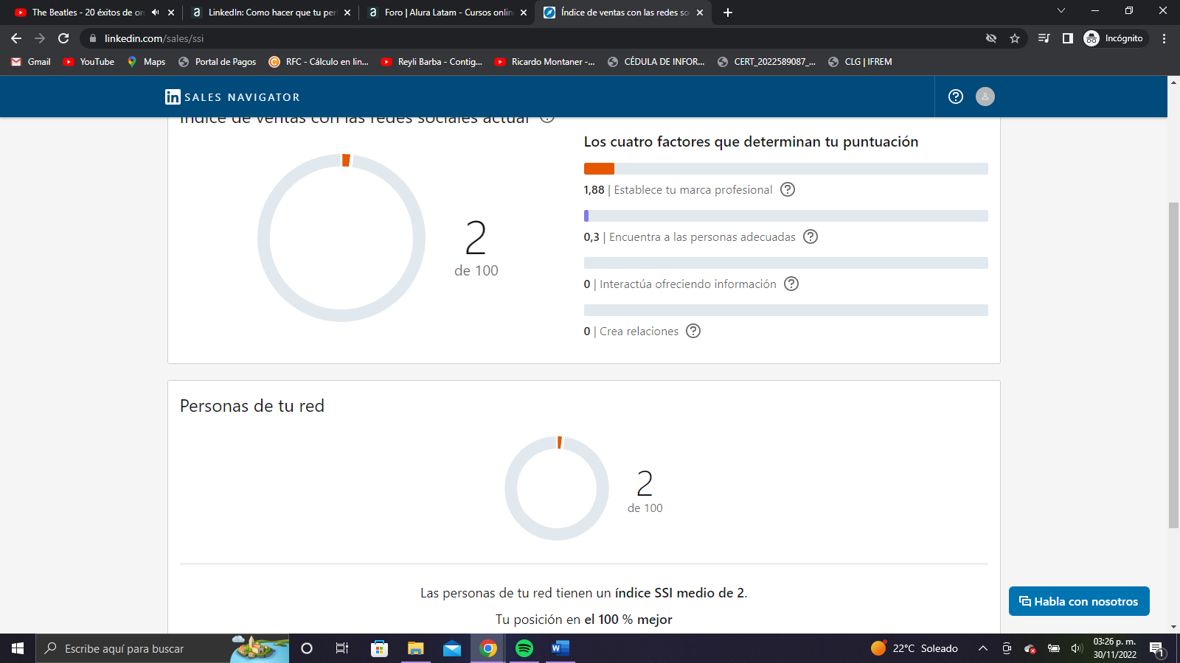The width and height of the screenshot is (1180, 663).
Task: Open the Reyli Barba bookmark
Action: click(431, 62)
